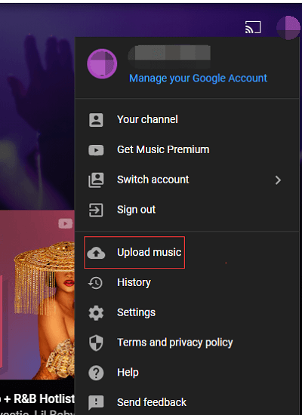Click the Send feedback speech bubble icon
302x415 pixels.
point(96,403)
